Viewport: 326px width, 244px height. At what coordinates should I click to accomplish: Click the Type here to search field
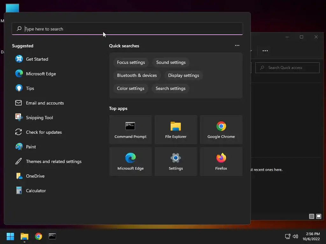click(127, 29)
